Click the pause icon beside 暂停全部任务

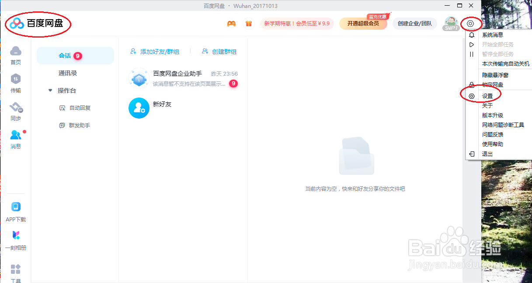click(x=472, y=54)
